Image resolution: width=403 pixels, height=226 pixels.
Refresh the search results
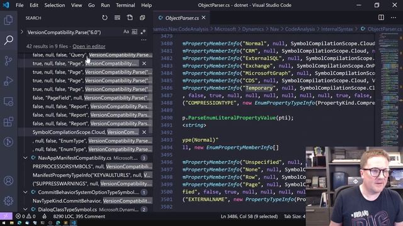105,18
